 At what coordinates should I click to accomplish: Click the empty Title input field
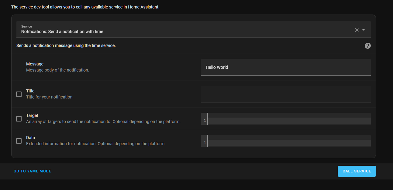[286, 94]
